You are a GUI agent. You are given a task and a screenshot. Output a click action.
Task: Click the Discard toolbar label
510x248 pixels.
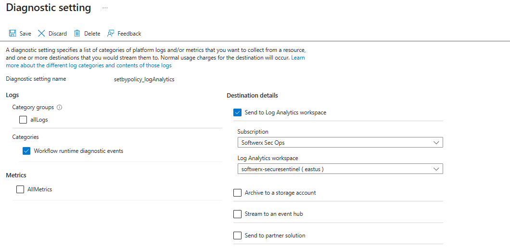point(58,34)
